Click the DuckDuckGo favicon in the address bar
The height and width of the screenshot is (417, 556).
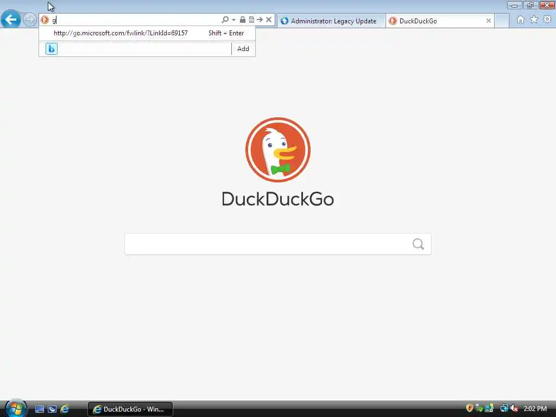(x=45, y=20)
